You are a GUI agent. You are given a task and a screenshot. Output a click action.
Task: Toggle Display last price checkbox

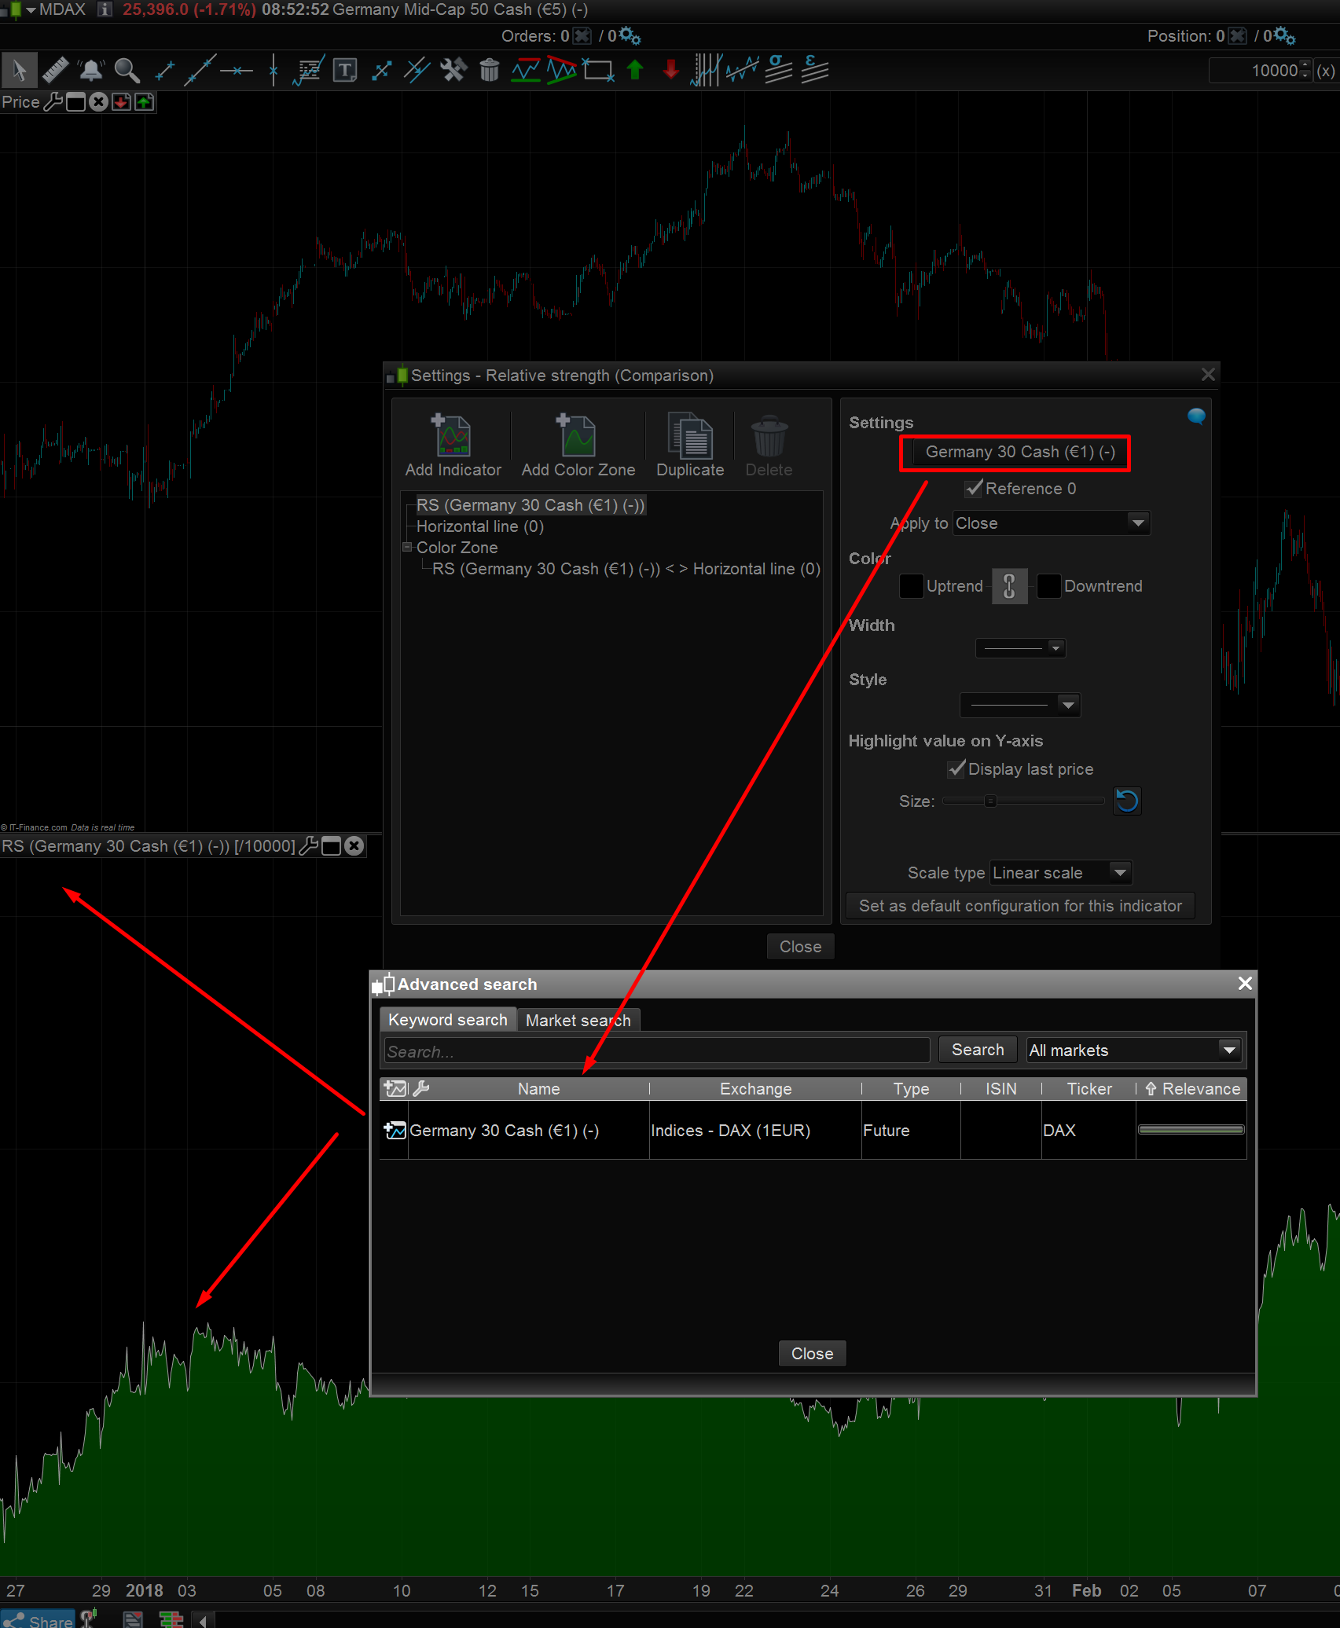click(x=956, y=769)
